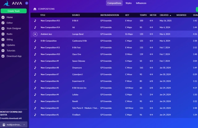The height and width of the screenshot is (128, 198).
Task: Open the Tutorials menu item
Action: [11, 51]
